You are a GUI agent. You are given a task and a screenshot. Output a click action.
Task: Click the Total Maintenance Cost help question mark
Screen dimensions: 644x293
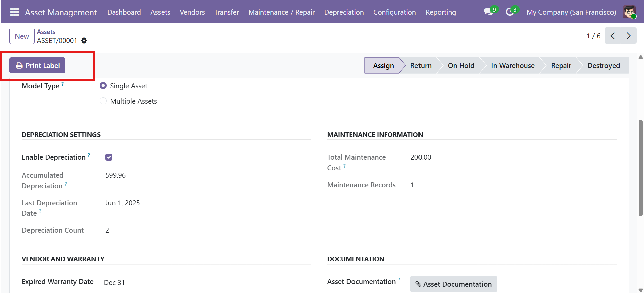[345, 166]
